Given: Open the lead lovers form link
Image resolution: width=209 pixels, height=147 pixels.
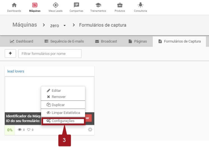Looking at the screenshot, I should point(16,71).
